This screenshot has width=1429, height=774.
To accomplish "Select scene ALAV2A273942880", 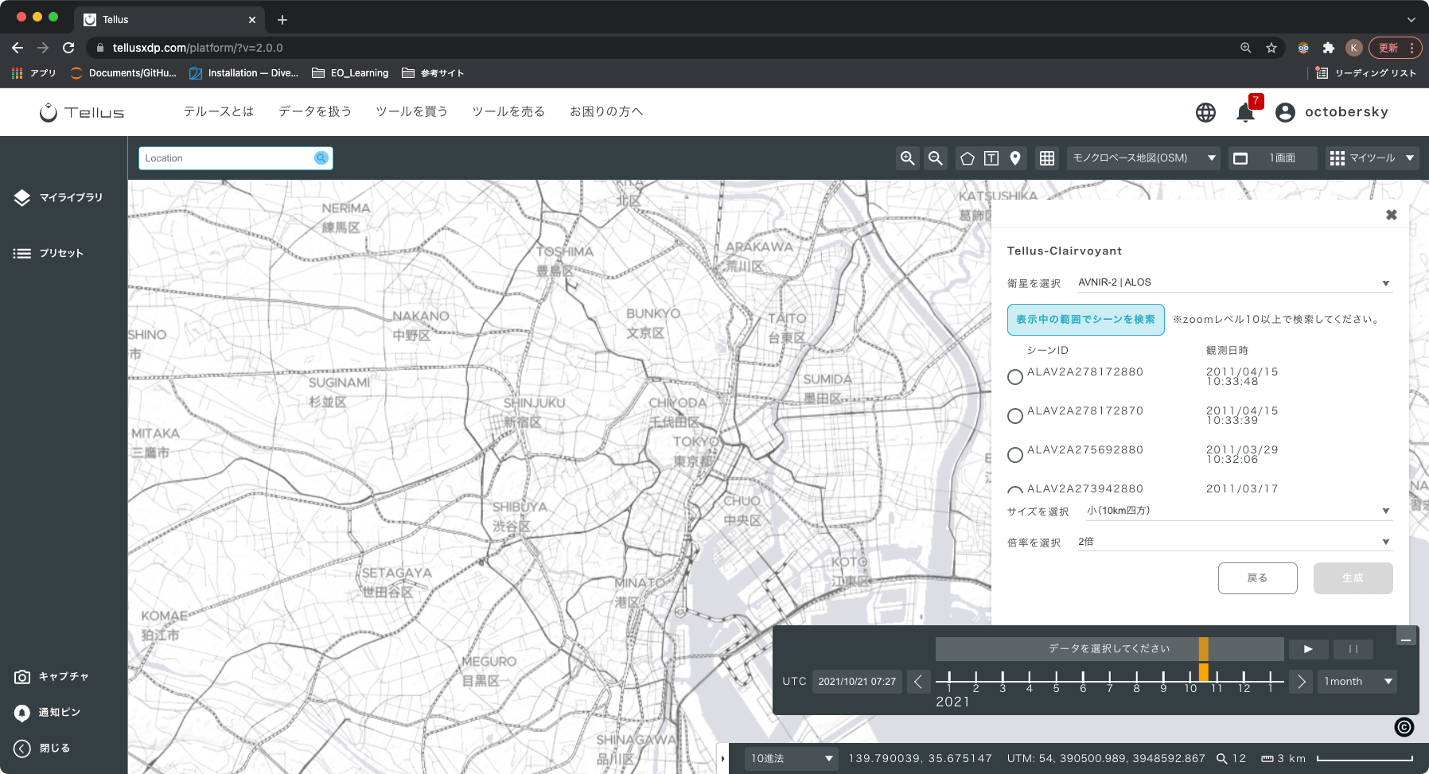I will [1015, 490].
